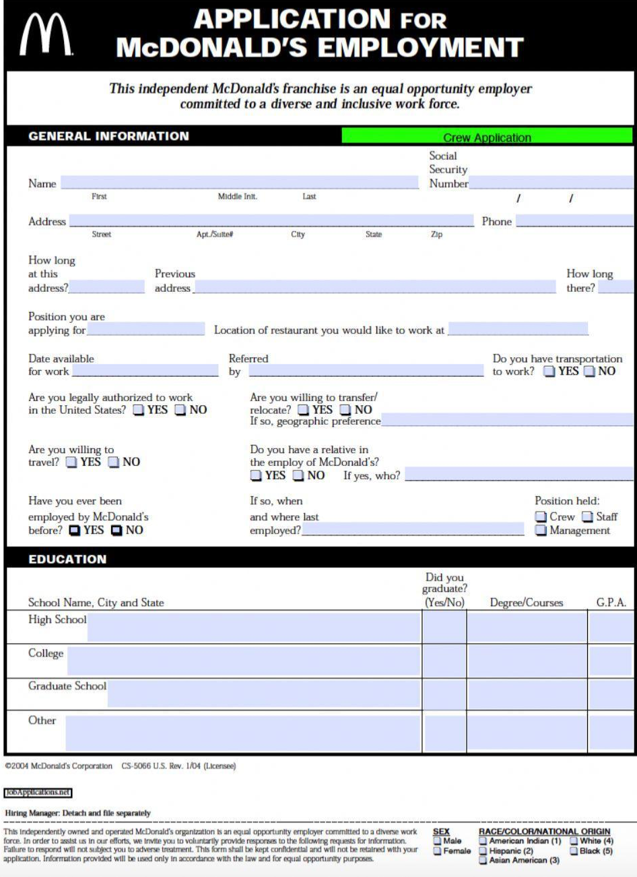The width and height of the screenshot is (637, 877).
Task: Click the Address input field
Action: pyautogui.click(x=271, y=221)
